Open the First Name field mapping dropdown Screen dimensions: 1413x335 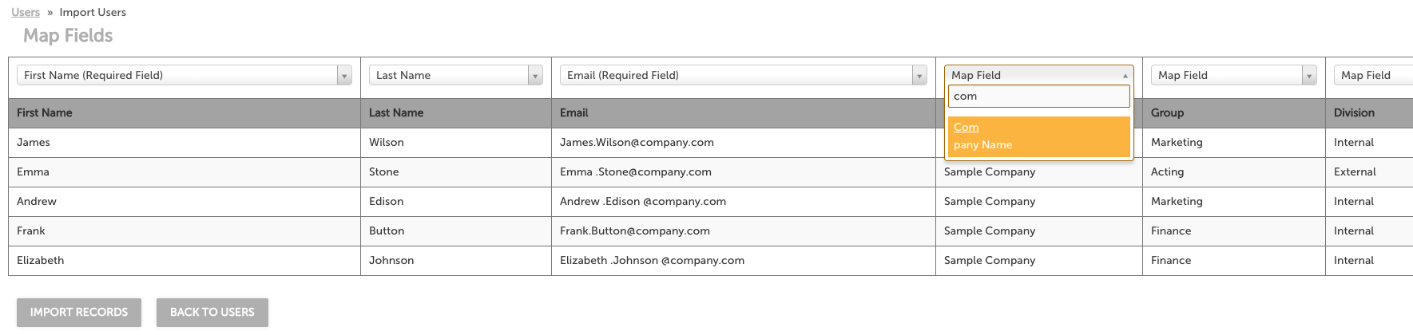(184, 75)
